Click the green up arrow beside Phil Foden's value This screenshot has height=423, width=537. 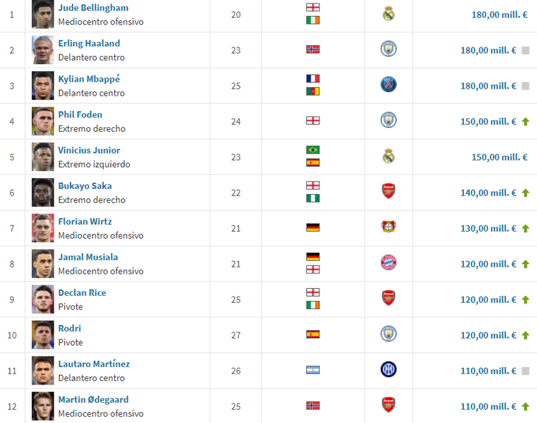(525, 121)
